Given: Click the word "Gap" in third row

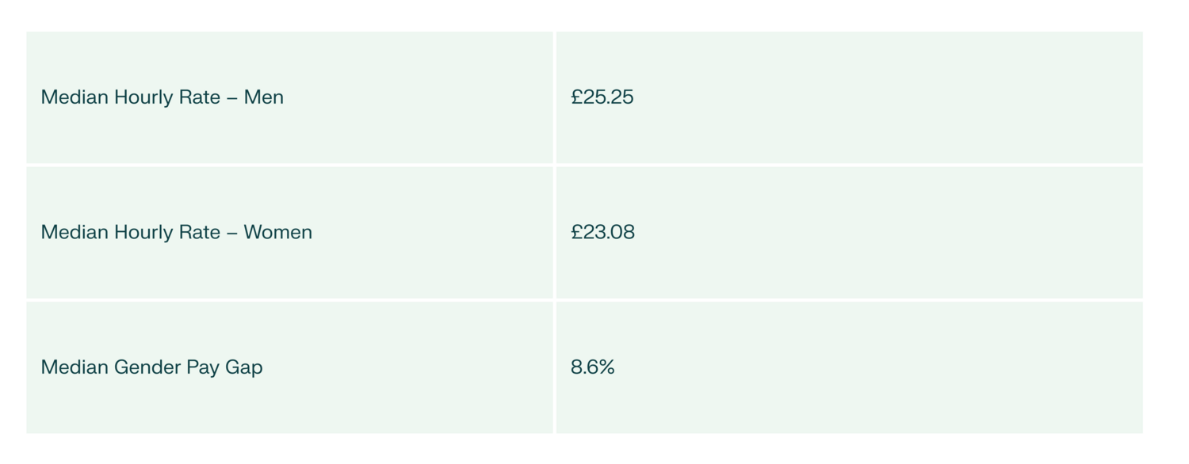Looking at the screenshot, I should [243, 367].
